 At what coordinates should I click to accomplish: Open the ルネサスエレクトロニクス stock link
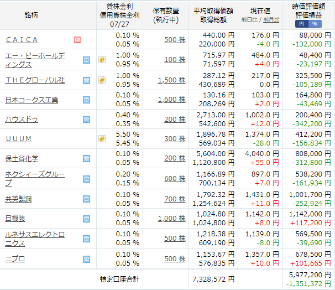[35, 239]
